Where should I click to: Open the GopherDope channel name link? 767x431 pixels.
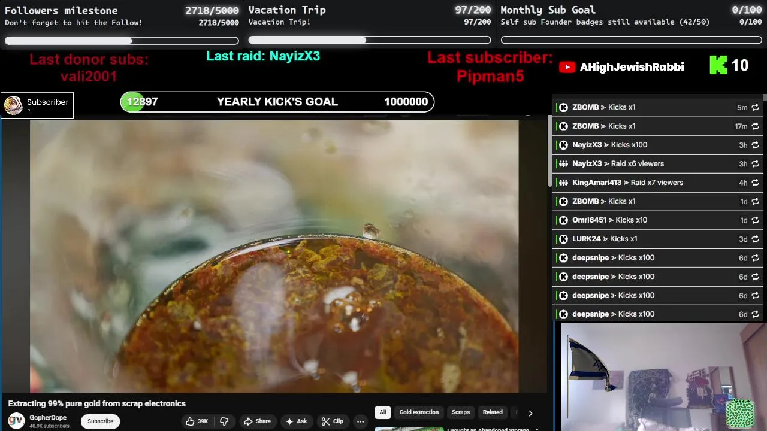click(48, 418)
